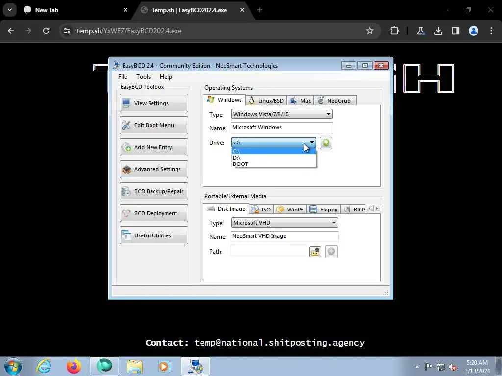Launch Firefox from the taskbar
502x376 pixels.
[x=74, y=366]
